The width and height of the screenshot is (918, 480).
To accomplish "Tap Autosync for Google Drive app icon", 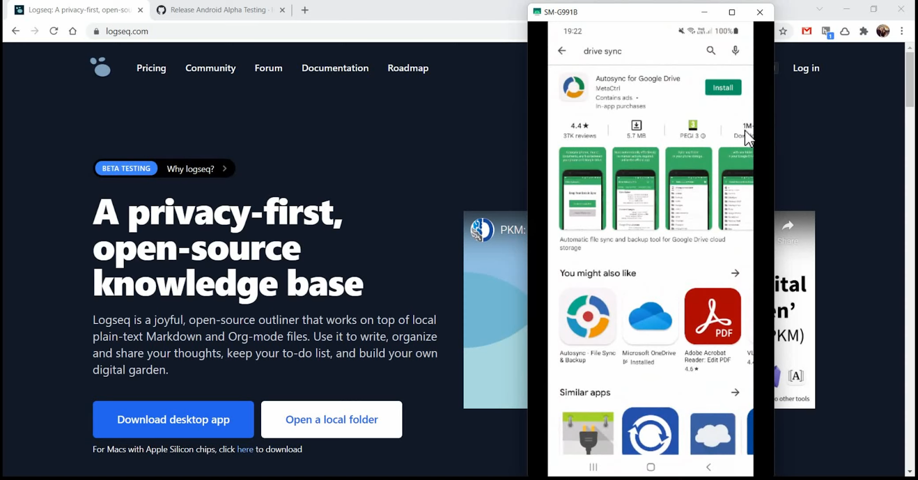I will (574, 88).
